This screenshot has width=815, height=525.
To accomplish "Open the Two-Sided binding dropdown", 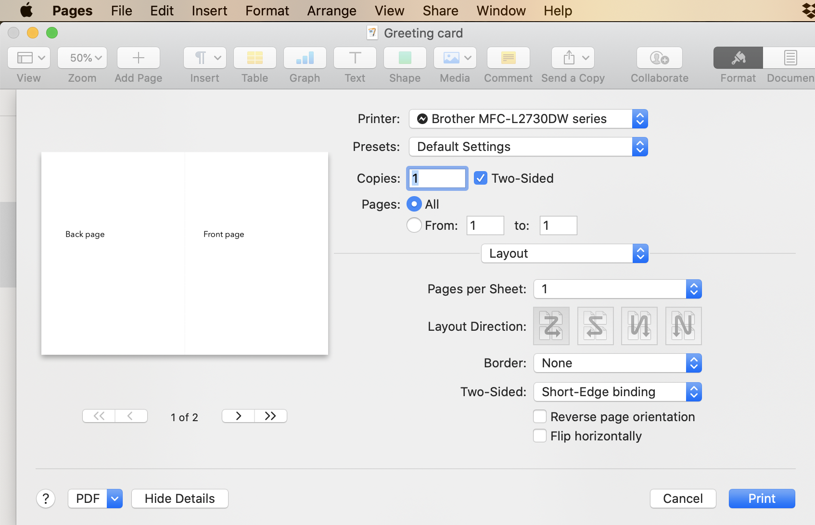I will click(x=618, y=392).
